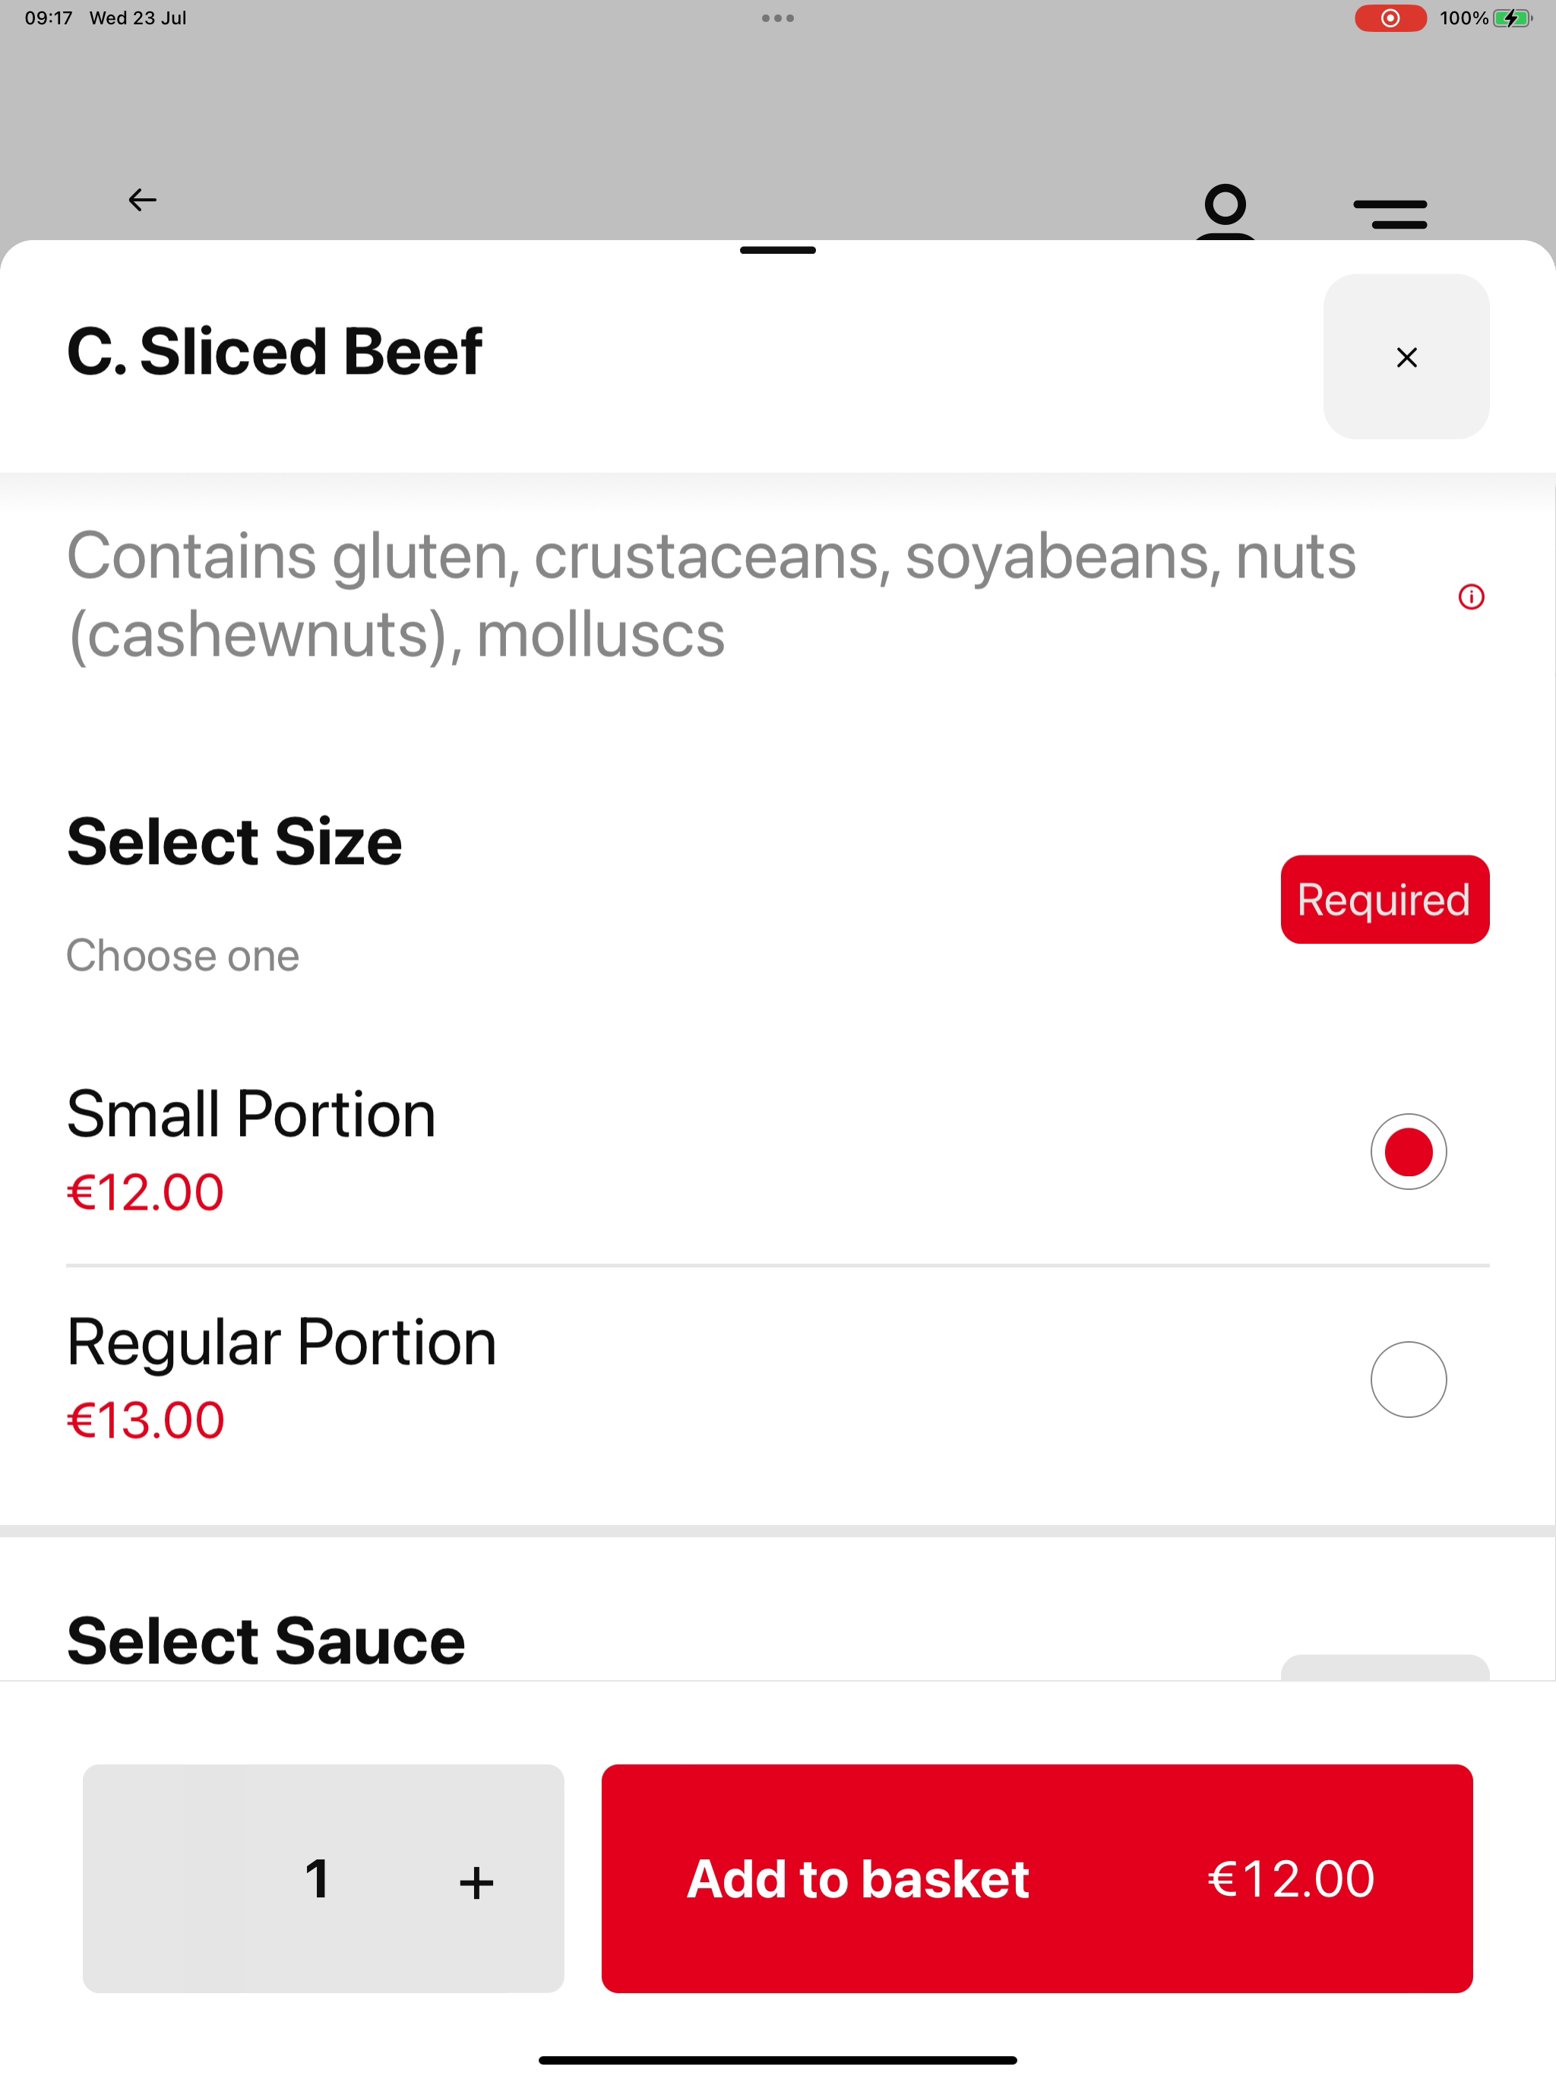
Task: Select the Small Portion radio button
Action: click(1408, 1151)
